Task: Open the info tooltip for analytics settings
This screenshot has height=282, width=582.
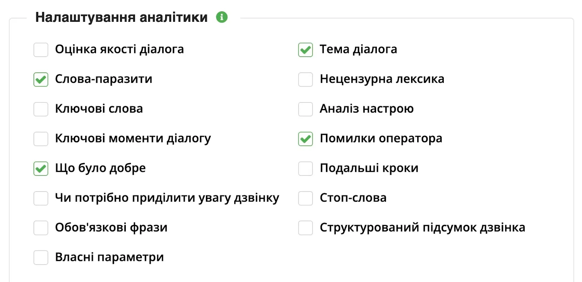Action: point(221,17)
